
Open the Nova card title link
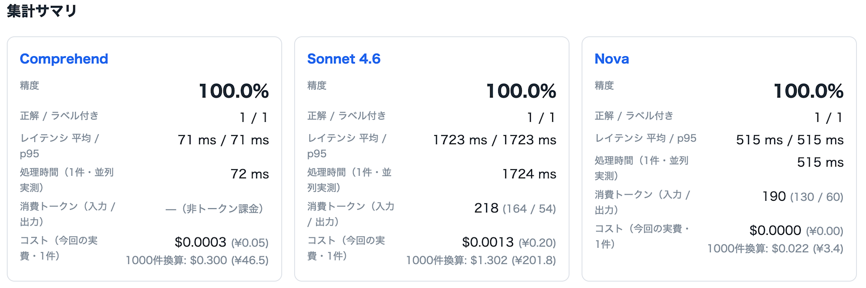[612, 59]
